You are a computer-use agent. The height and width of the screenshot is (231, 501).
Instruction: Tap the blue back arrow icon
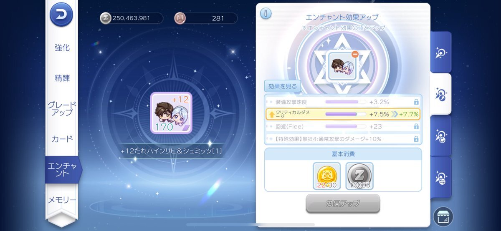(62, 14)
